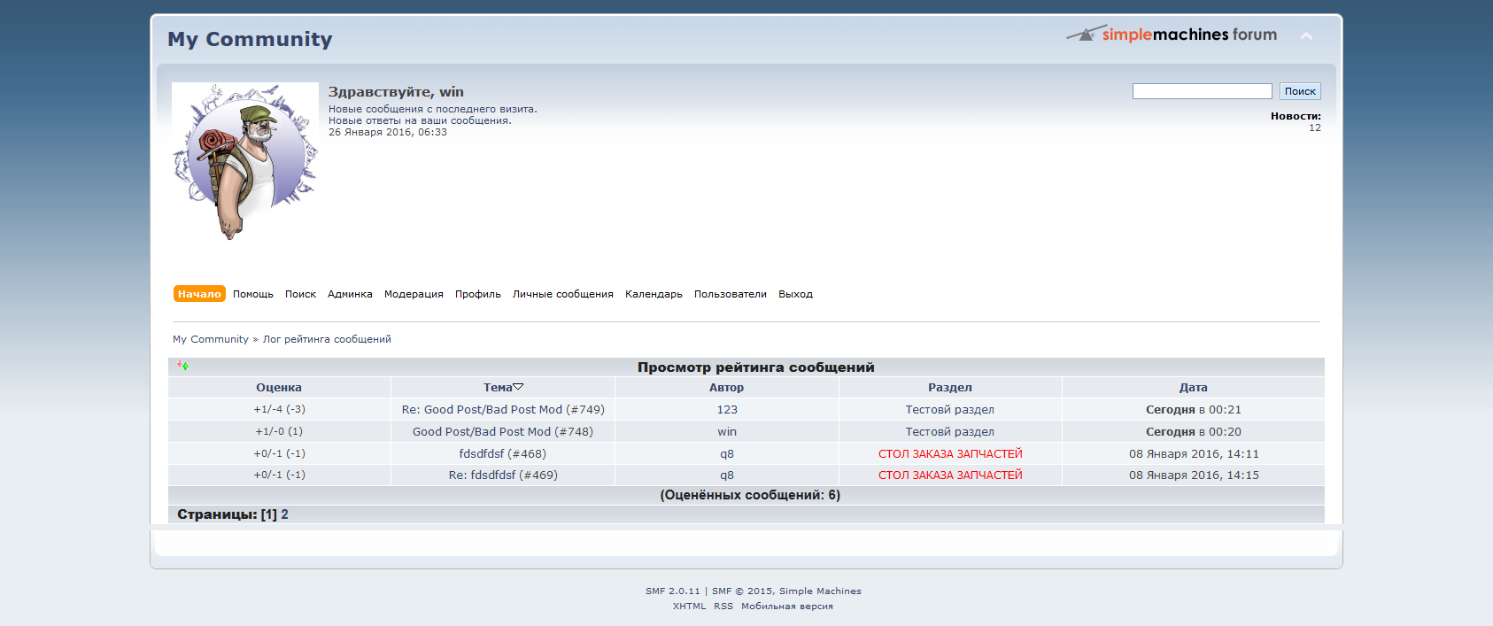Click the My Community forum title
Screen dimensions: 1493x626
250,39
